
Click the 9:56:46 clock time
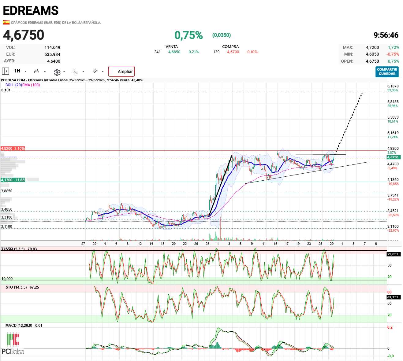386,35
